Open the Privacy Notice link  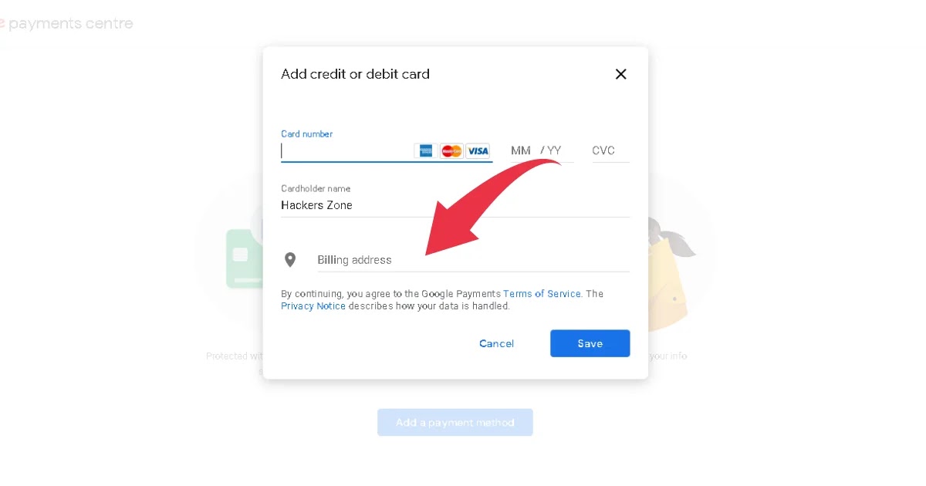coord(313,306)
